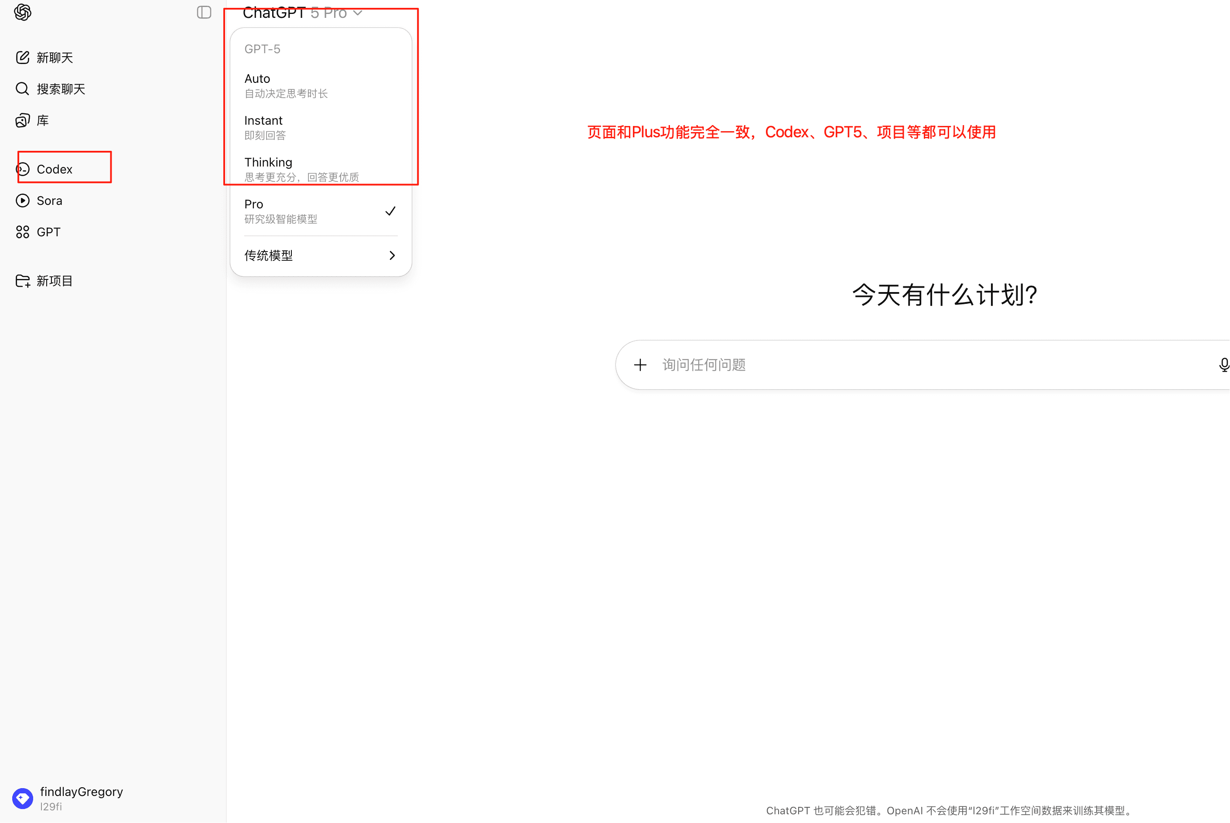Open the 库 (Library) section
This screenshot has width=1230, height=823.
click(42, 120)
